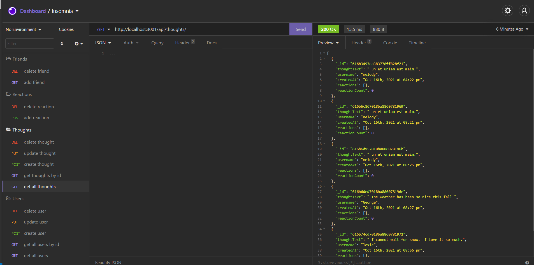This screenshot has height=265, width=534.
Task: Switch to the response Header tab
Action: [361, 43]
